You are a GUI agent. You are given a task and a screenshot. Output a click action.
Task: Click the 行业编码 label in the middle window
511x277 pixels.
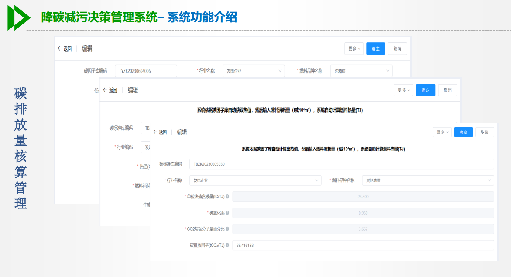point(124,147)
